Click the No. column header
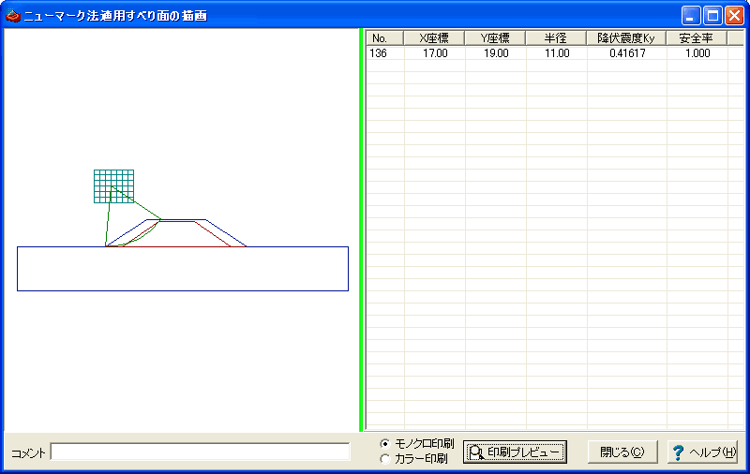 click(x=384, y=38)
